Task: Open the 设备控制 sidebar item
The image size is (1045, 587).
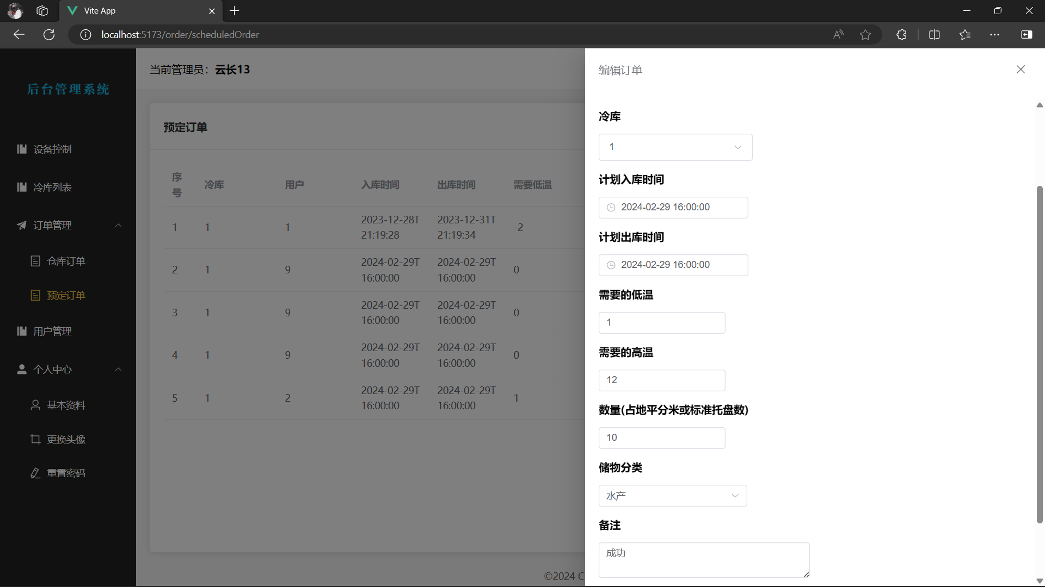Action: 52,149
